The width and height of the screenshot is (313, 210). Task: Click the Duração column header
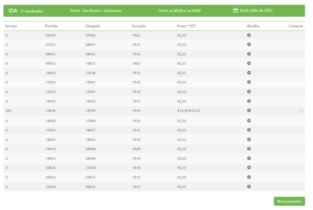[139, 26]
